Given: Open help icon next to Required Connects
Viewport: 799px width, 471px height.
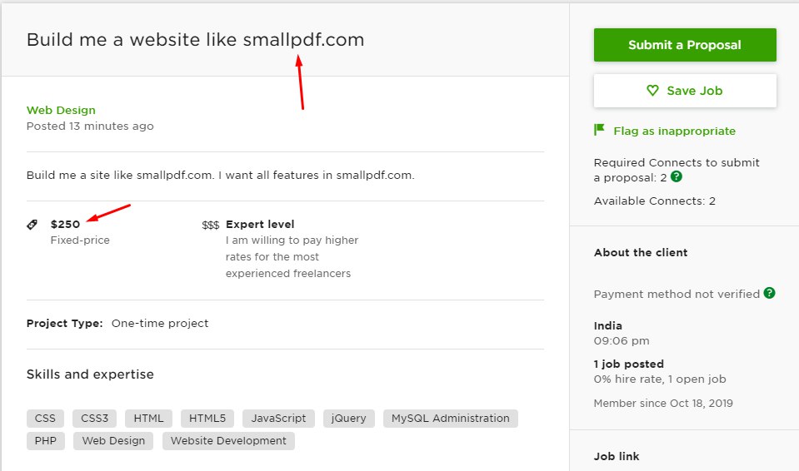Looking at the screenshot, I should (677, 176).
